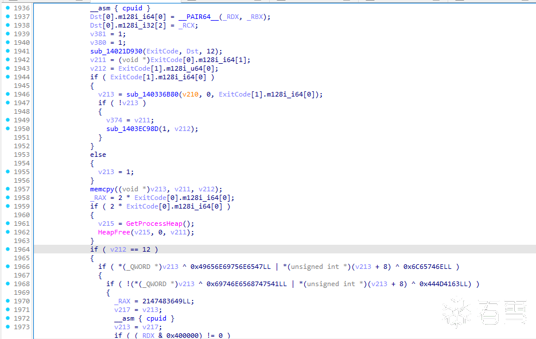
Task: Toggle breakpoint dot on line 1961
Action: click(x=8, y=224)
